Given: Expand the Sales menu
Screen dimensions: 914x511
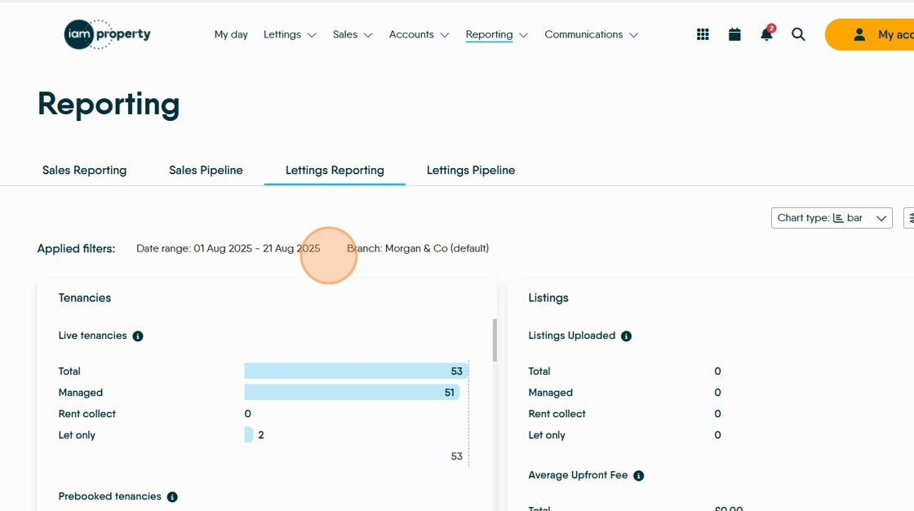Looking at the screenshot, I should point(353,34).
